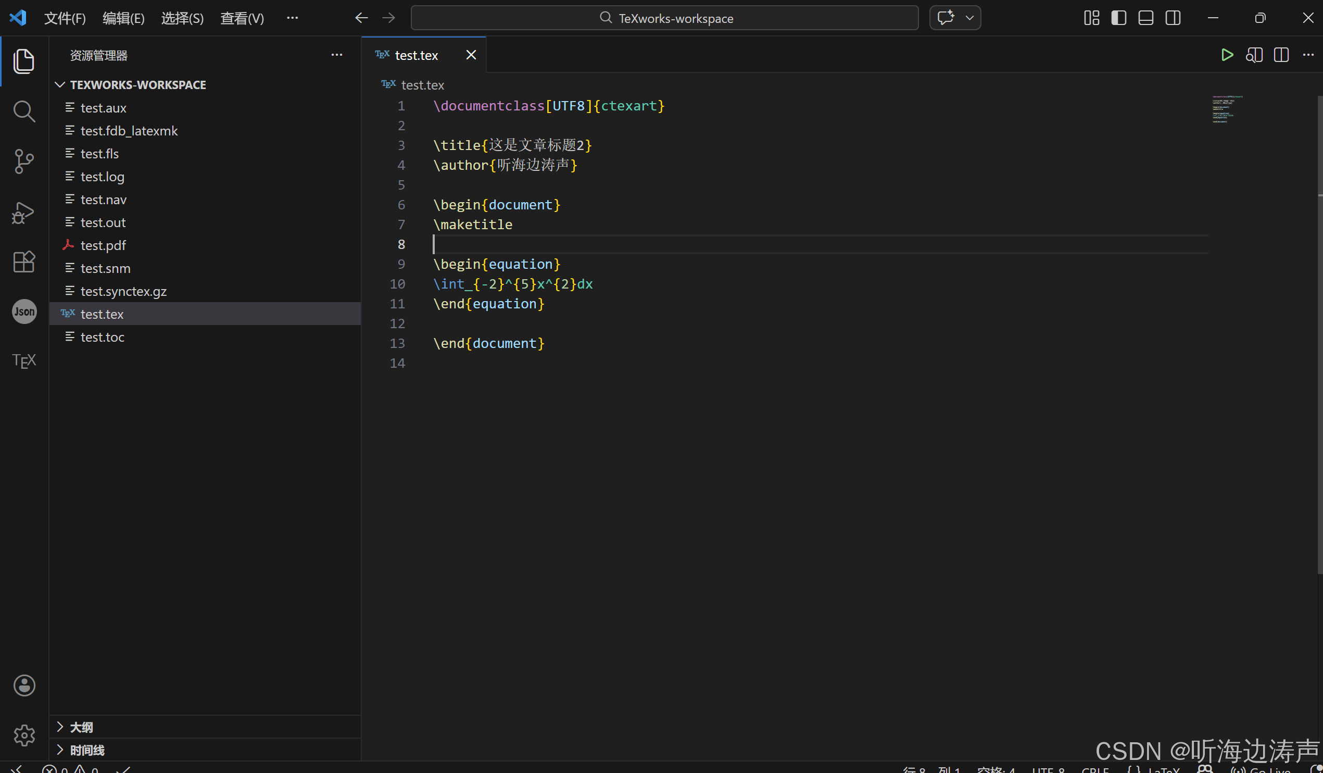Build LaTeX project with green play button

[x=1227, y=55]
